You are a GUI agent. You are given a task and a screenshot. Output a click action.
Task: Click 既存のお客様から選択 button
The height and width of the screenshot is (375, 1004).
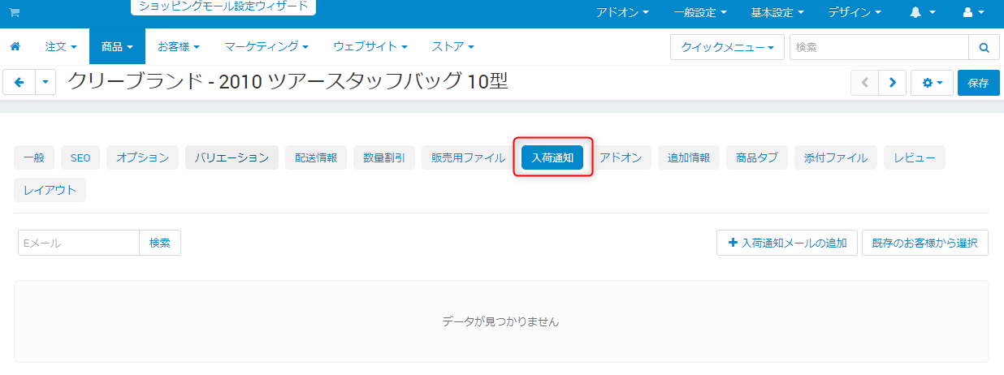click(925, 243)
